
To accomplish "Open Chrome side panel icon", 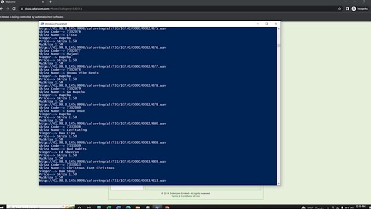I will 348,9.
